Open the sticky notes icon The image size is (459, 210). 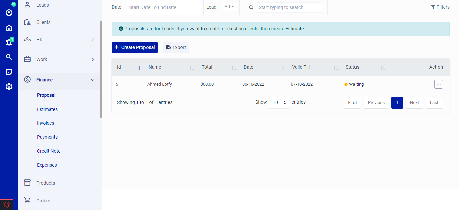point(9,72)
